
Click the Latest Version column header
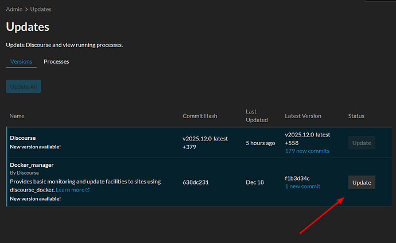click(x=303, y=116)
